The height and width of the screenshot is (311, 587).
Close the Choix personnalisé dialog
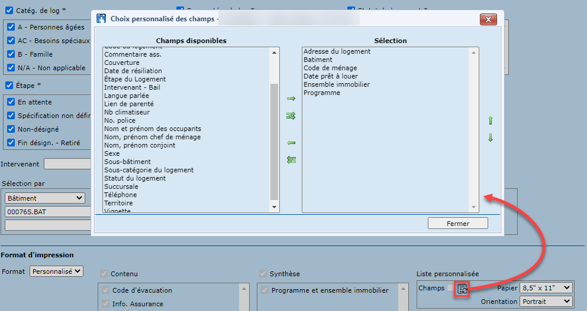pyautogui.click(x=488, y=19)
